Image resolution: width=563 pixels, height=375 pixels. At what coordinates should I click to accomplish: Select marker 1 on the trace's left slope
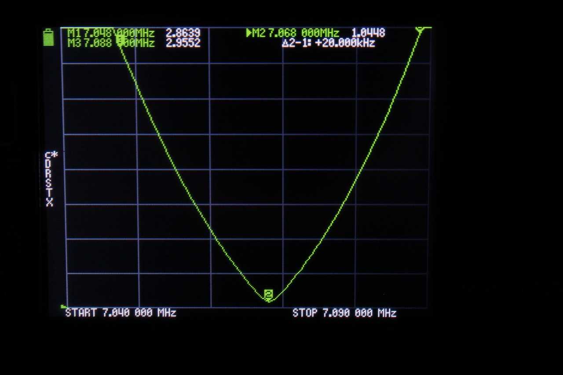tap(120, 40)
